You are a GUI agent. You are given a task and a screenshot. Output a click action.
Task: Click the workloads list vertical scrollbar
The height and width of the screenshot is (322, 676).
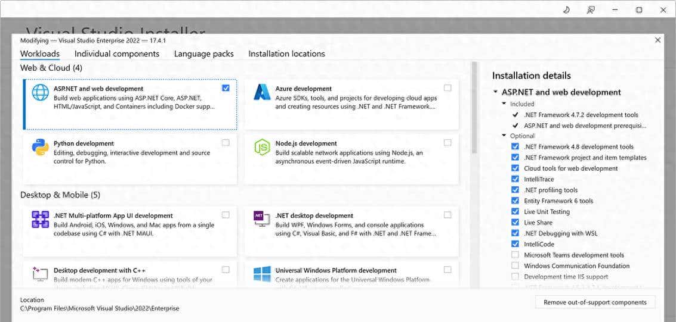point(474,108)
